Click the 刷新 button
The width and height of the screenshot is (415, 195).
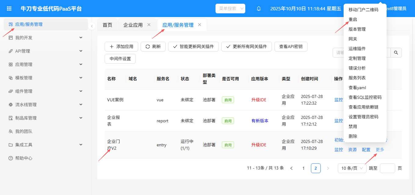point(153,47)
